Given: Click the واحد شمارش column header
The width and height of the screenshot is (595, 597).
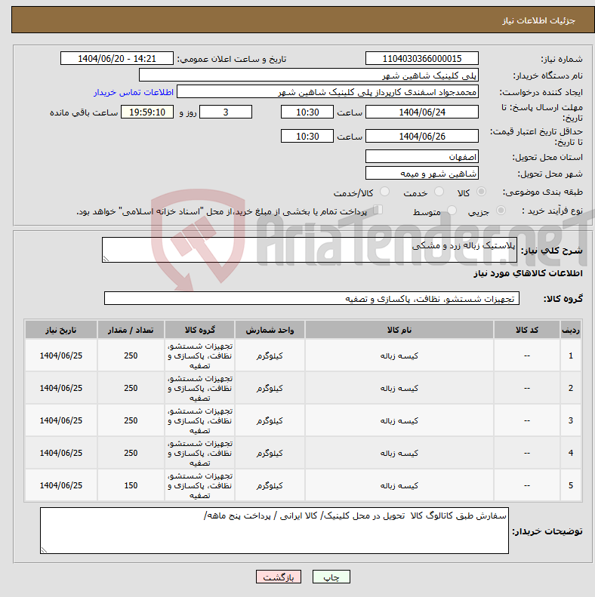Looking at the screenshot, I should [x=270, y=330].
